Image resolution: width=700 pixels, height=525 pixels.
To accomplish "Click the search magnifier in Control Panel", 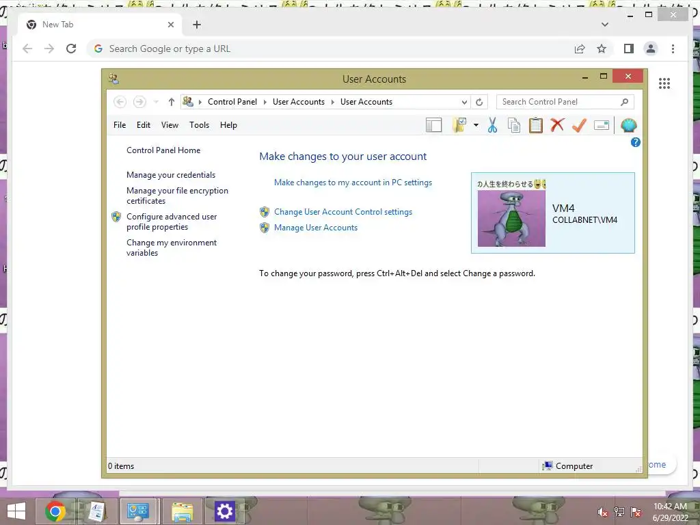I will [x=625, y=103].
